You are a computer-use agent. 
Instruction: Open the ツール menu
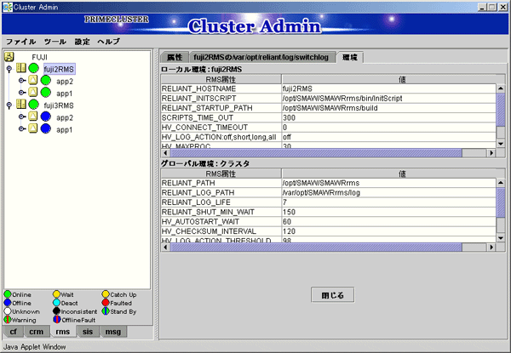55,41
